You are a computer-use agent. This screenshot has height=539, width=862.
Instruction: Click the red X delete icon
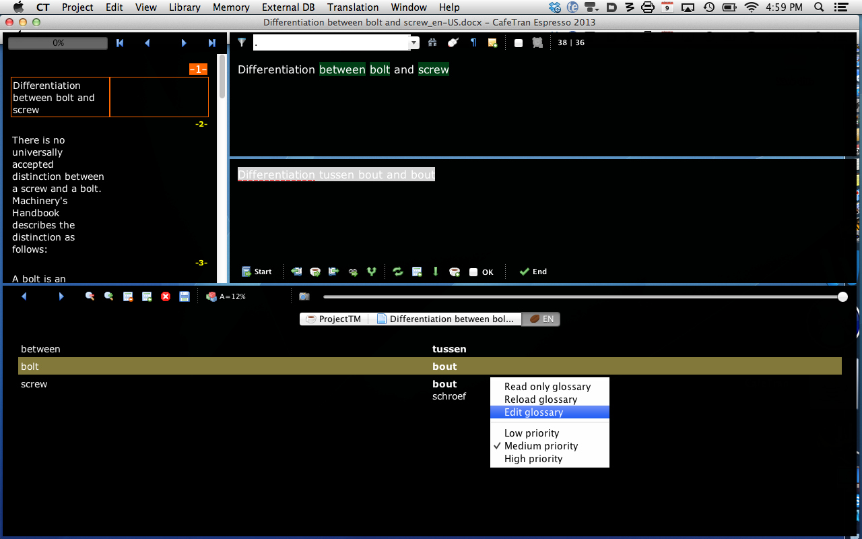pyautogui.click(x=166, y=296)
